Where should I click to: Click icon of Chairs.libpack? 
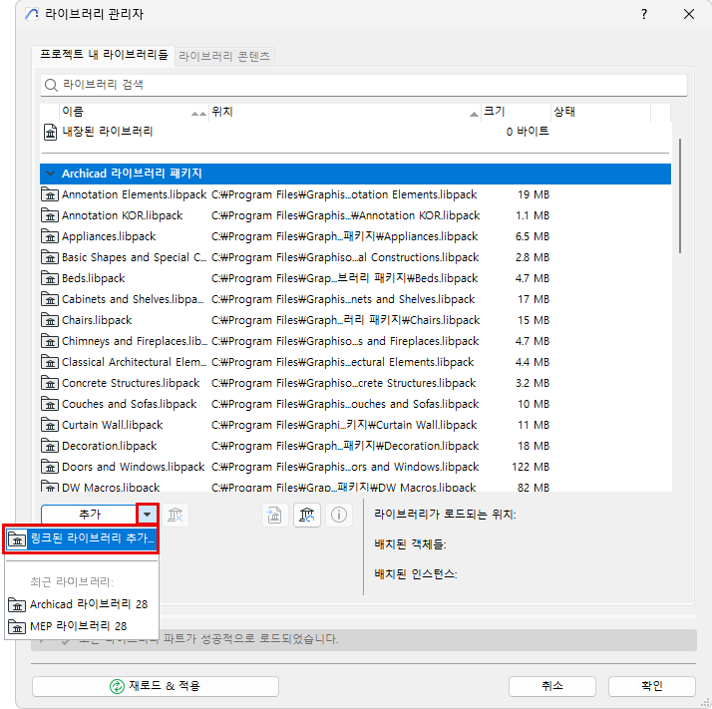click(50, 320)
